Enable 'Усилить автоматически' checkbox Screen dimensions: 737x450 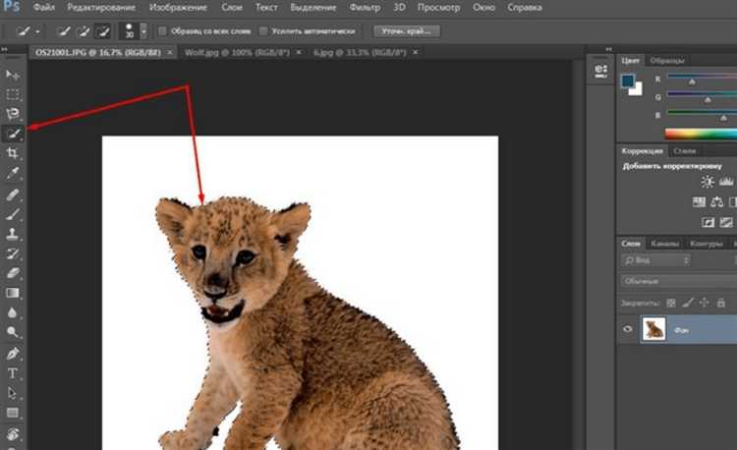click(263, 31)
